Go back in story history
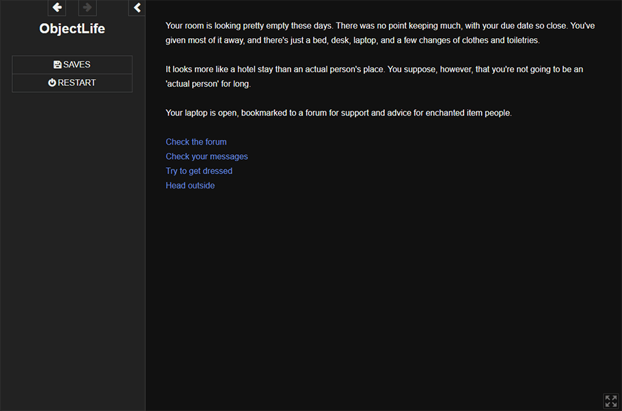This screenshot has height=411, width=622. [57, 8]
